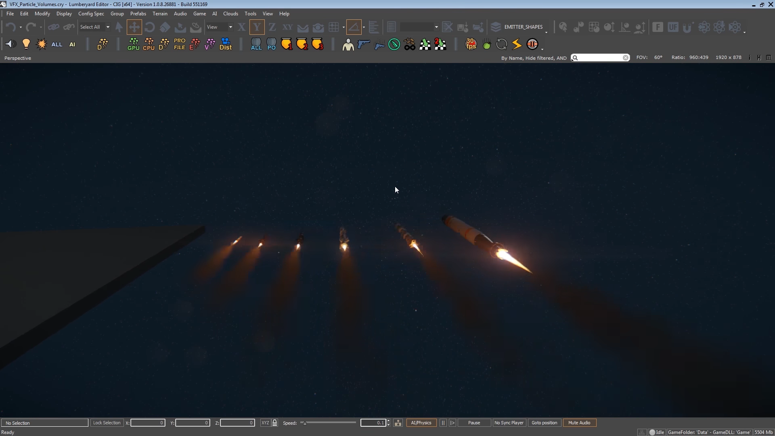This screenshot has height=436, width=775.
Task: Click the CPU particles icon
Action: 149,44
